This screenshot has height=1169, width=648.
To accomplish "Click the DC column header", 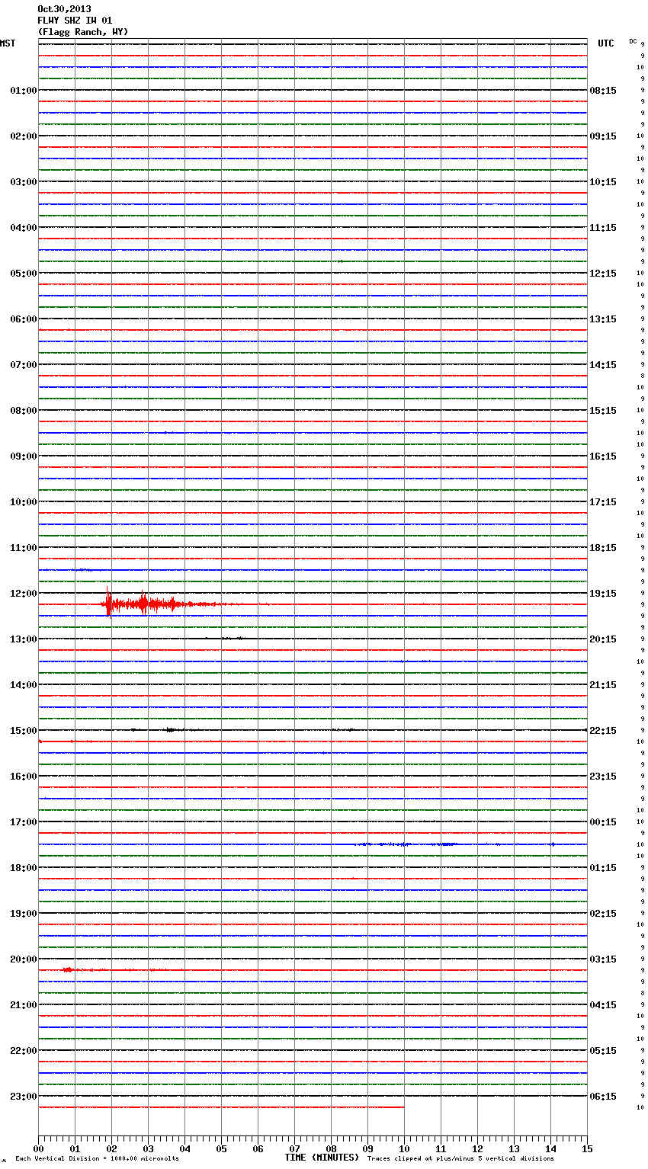I will (633, 41).
